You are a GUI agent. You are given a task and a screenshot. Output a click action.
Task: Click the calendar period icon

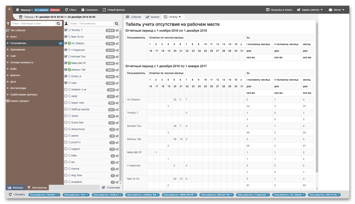[x=21, y=17]
